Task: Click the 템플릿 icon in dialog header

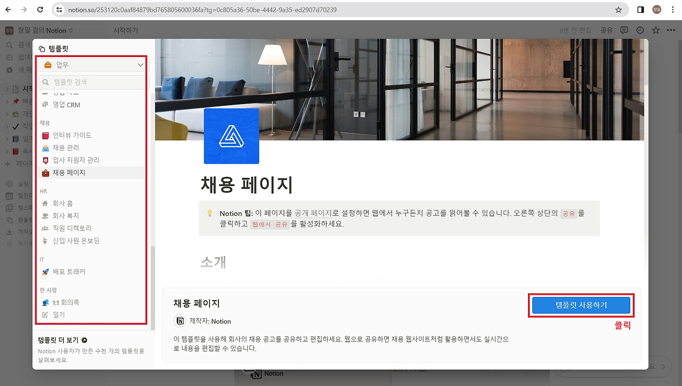Action: 42,49
